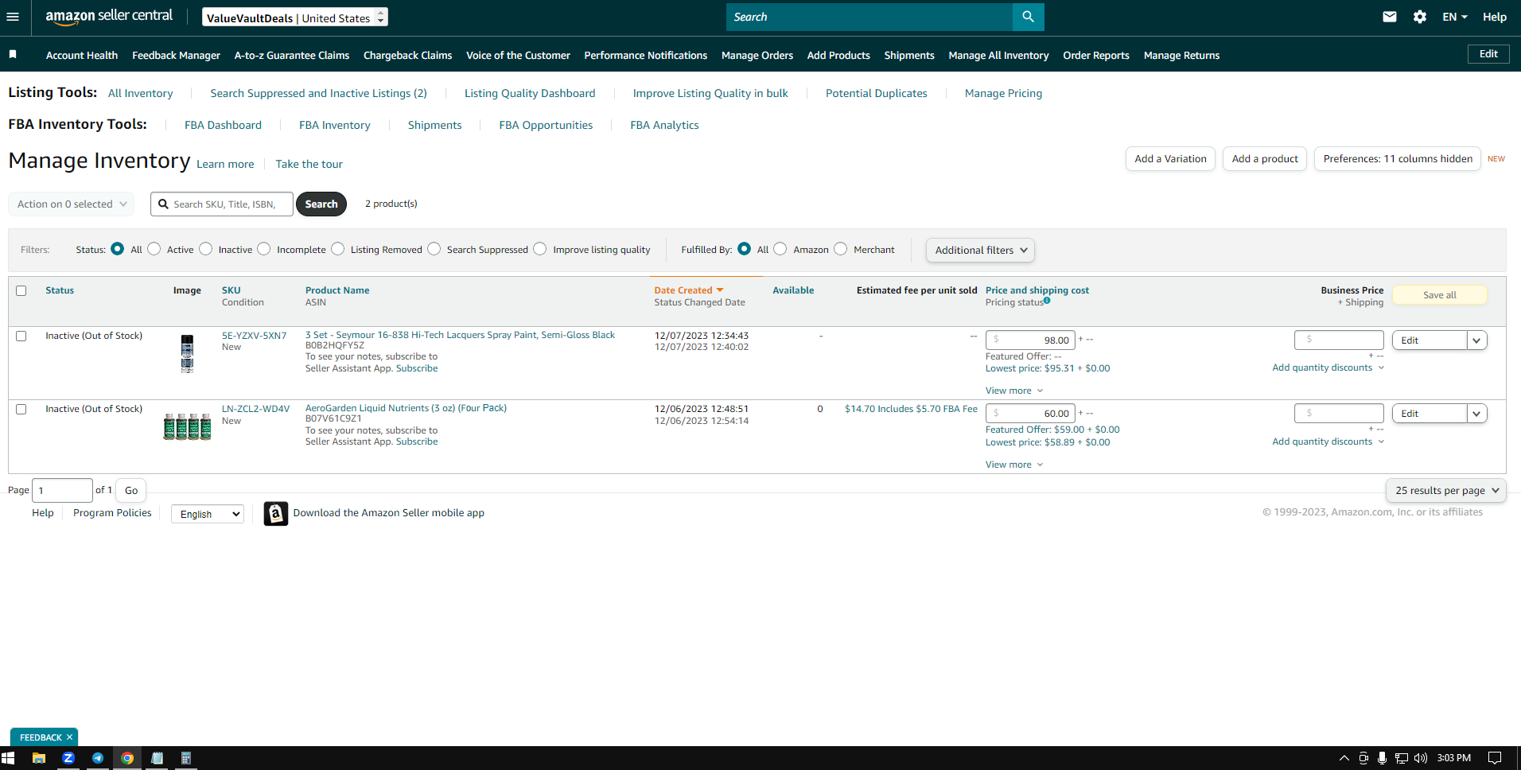Open the hamburger main menu
1521x770 pixels.
pyautogui.click(x=13, y=17)
